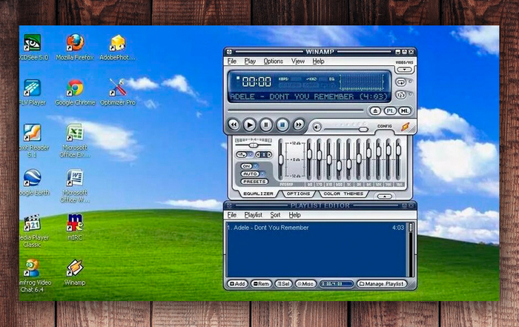519x327 pixels.
Task: Open Microsoft Office Word shortcut
Action: pos(75,185)
